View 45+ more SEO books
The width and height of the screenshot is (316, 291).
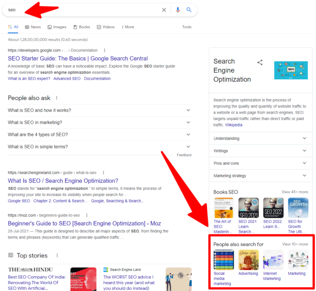point(295,192)
